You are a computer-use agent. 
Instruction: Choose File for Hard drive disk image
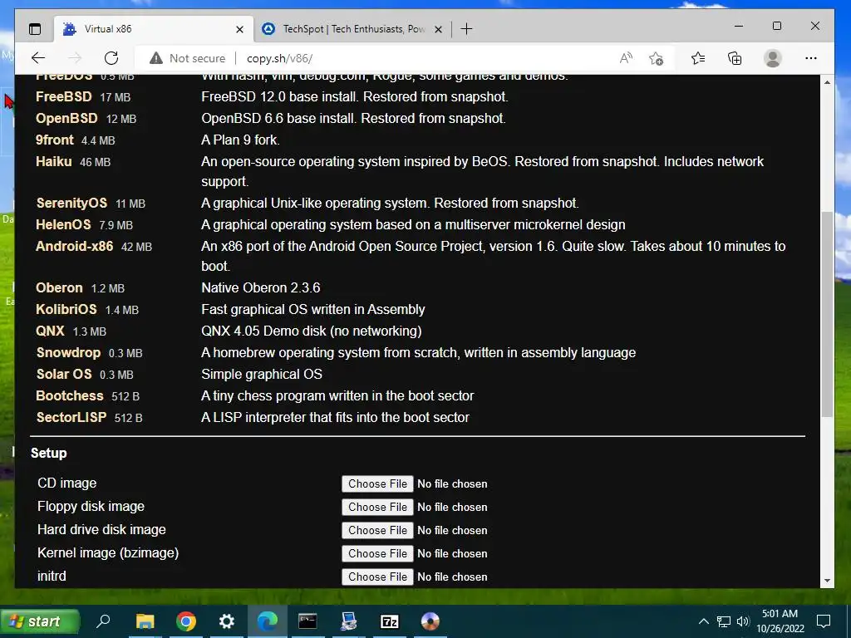pos(377,531)
